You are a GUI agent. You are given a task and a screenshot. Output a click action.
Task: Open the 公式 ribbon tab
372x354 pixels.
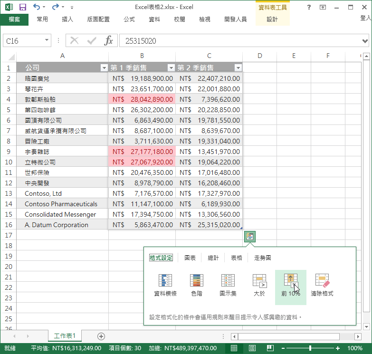point(129,19)
